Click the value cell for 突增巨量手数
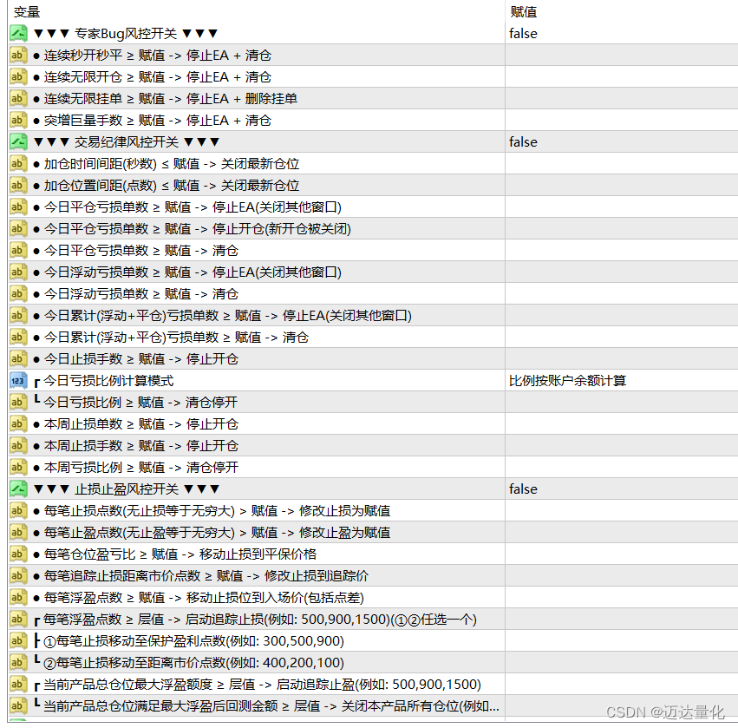Image resolution: width=738 pixels, height=728 pixels. [x=621, y=120]
